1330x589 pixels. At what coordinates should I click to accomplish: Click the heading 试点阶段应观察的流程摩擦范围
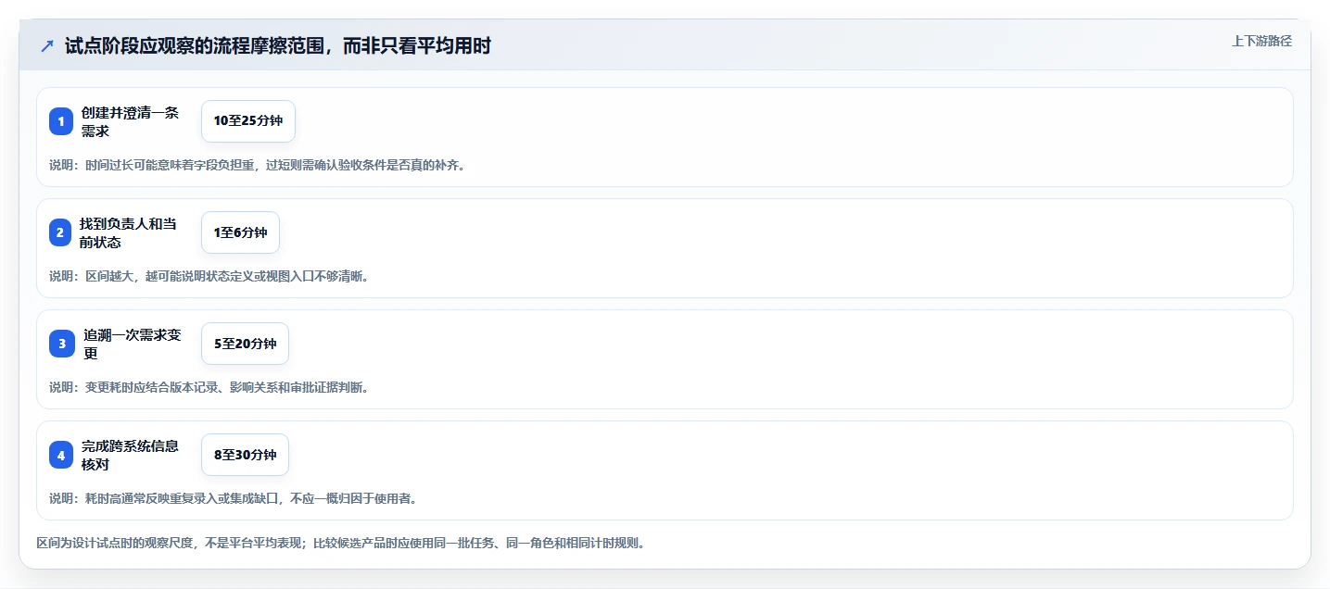(278, 46)
